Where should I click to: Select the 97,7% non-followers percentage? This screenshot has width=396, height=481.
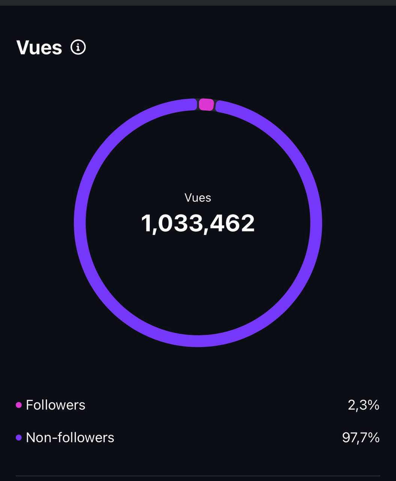[x=361, y=437]
